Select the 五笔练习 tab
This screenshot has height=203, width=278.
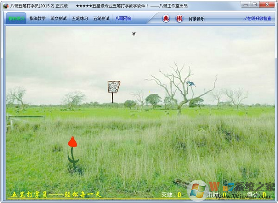tap(80, 18)
